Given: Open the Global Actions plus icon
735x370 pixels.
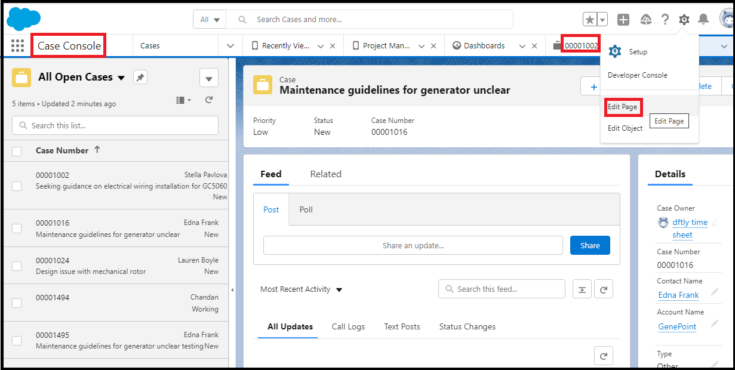Looking at the screenshot, I should (x=623, y=20).
